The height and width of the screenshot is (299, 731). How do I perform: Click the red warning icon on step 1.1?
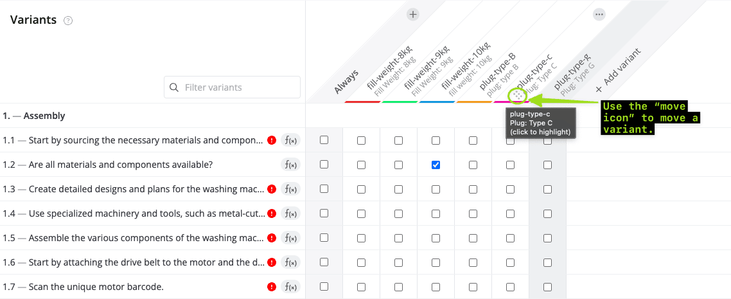tap(272, 140)
